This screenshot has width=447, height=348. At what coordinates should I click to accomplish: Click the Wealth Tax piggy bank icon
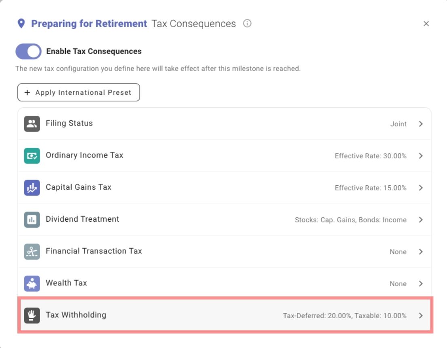32,283
